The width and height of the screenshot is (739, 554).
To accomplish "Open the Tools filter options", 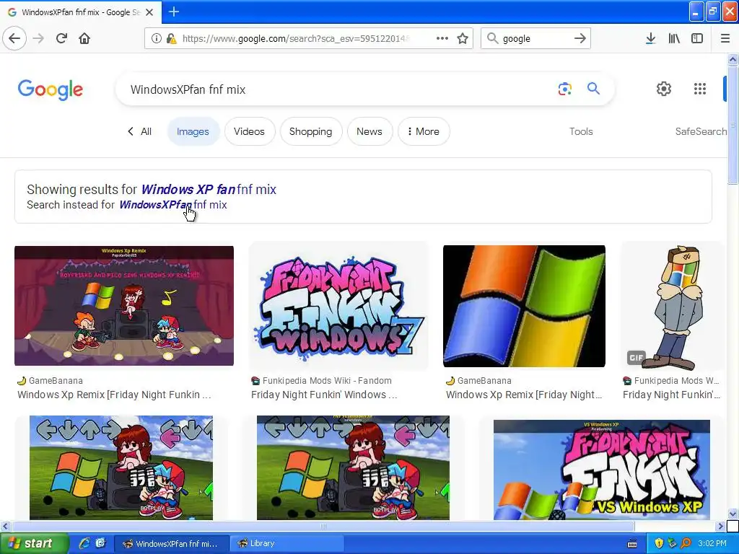I will [581, 131].
